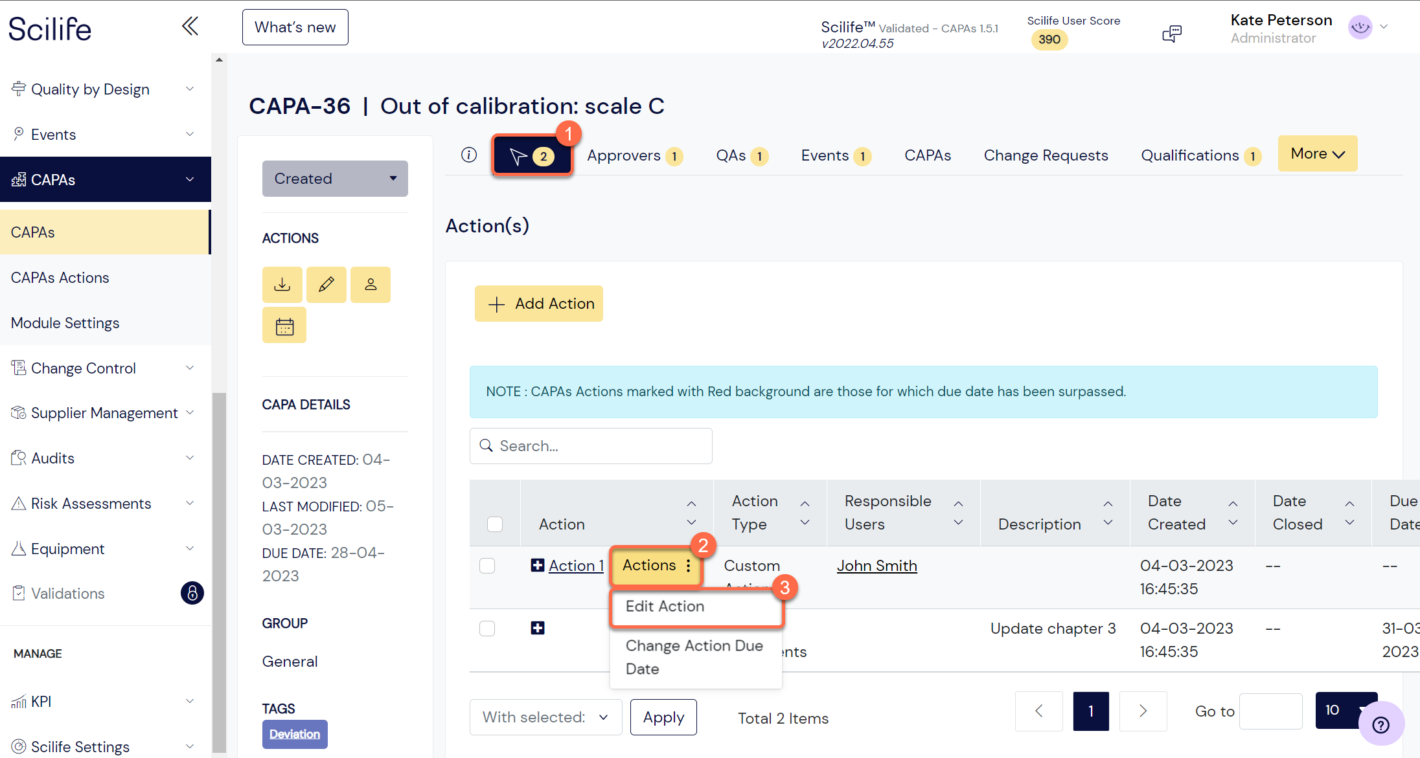The height and width of the screenshot is (758, 1420).
Task: Tick the select-all checkbox in table header
Action: click(x=495, y=524)
